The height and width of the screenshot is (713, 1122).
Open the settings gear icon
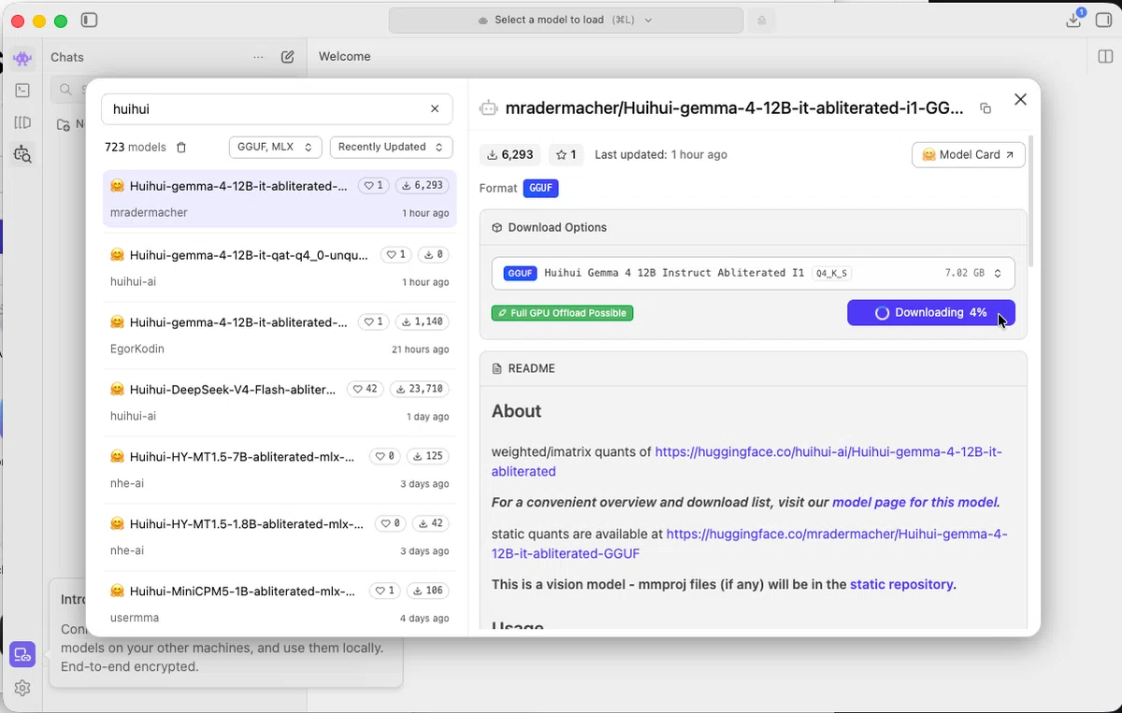pos(22,688)
